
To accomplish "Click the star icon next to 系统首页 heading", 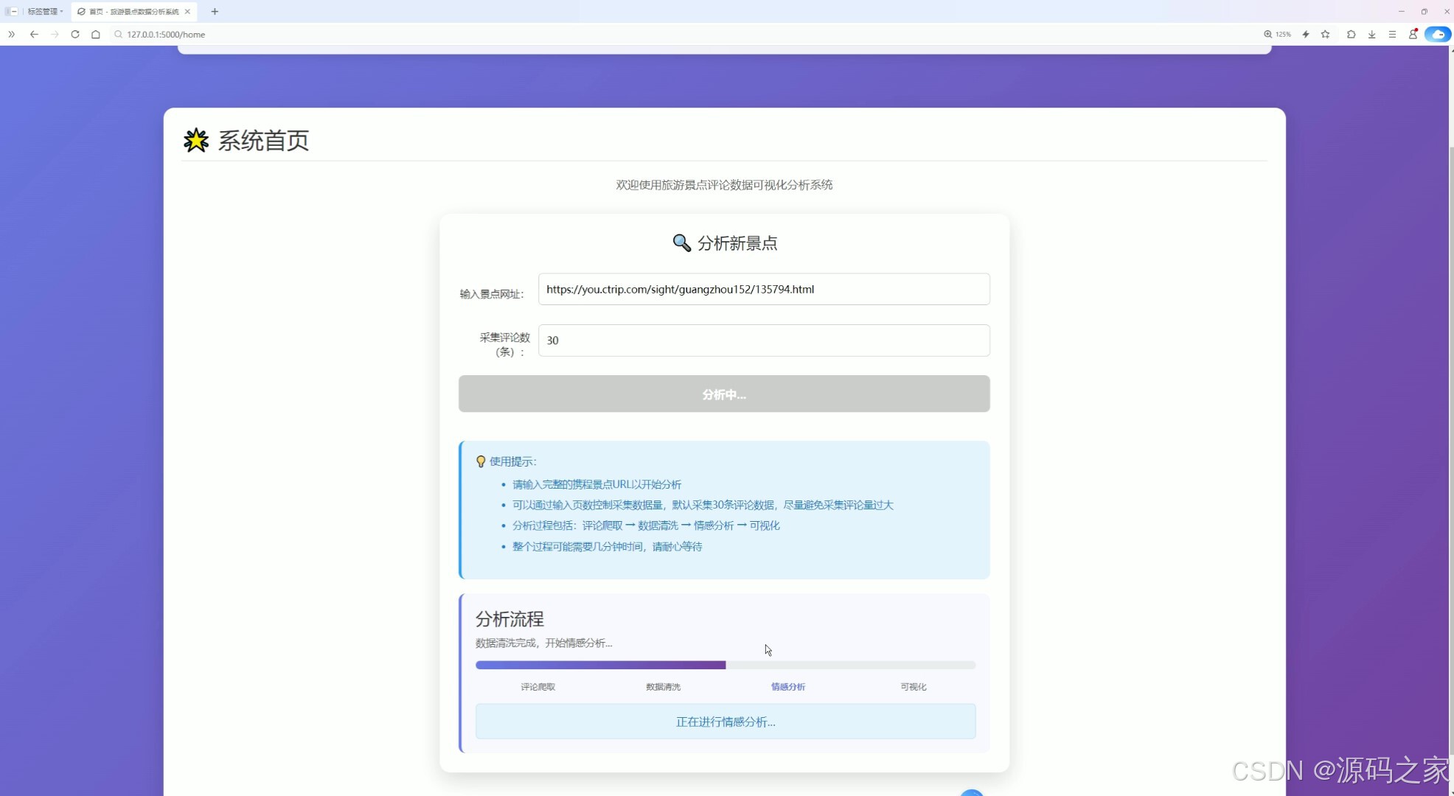I will pyautogui.click(x=196, y=140).
